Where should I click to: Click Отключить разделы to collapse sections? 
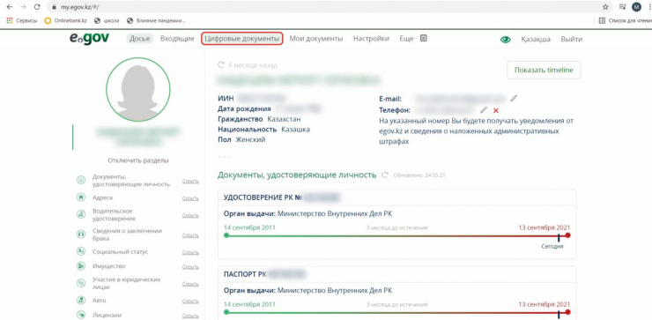(x=138, y=160)
